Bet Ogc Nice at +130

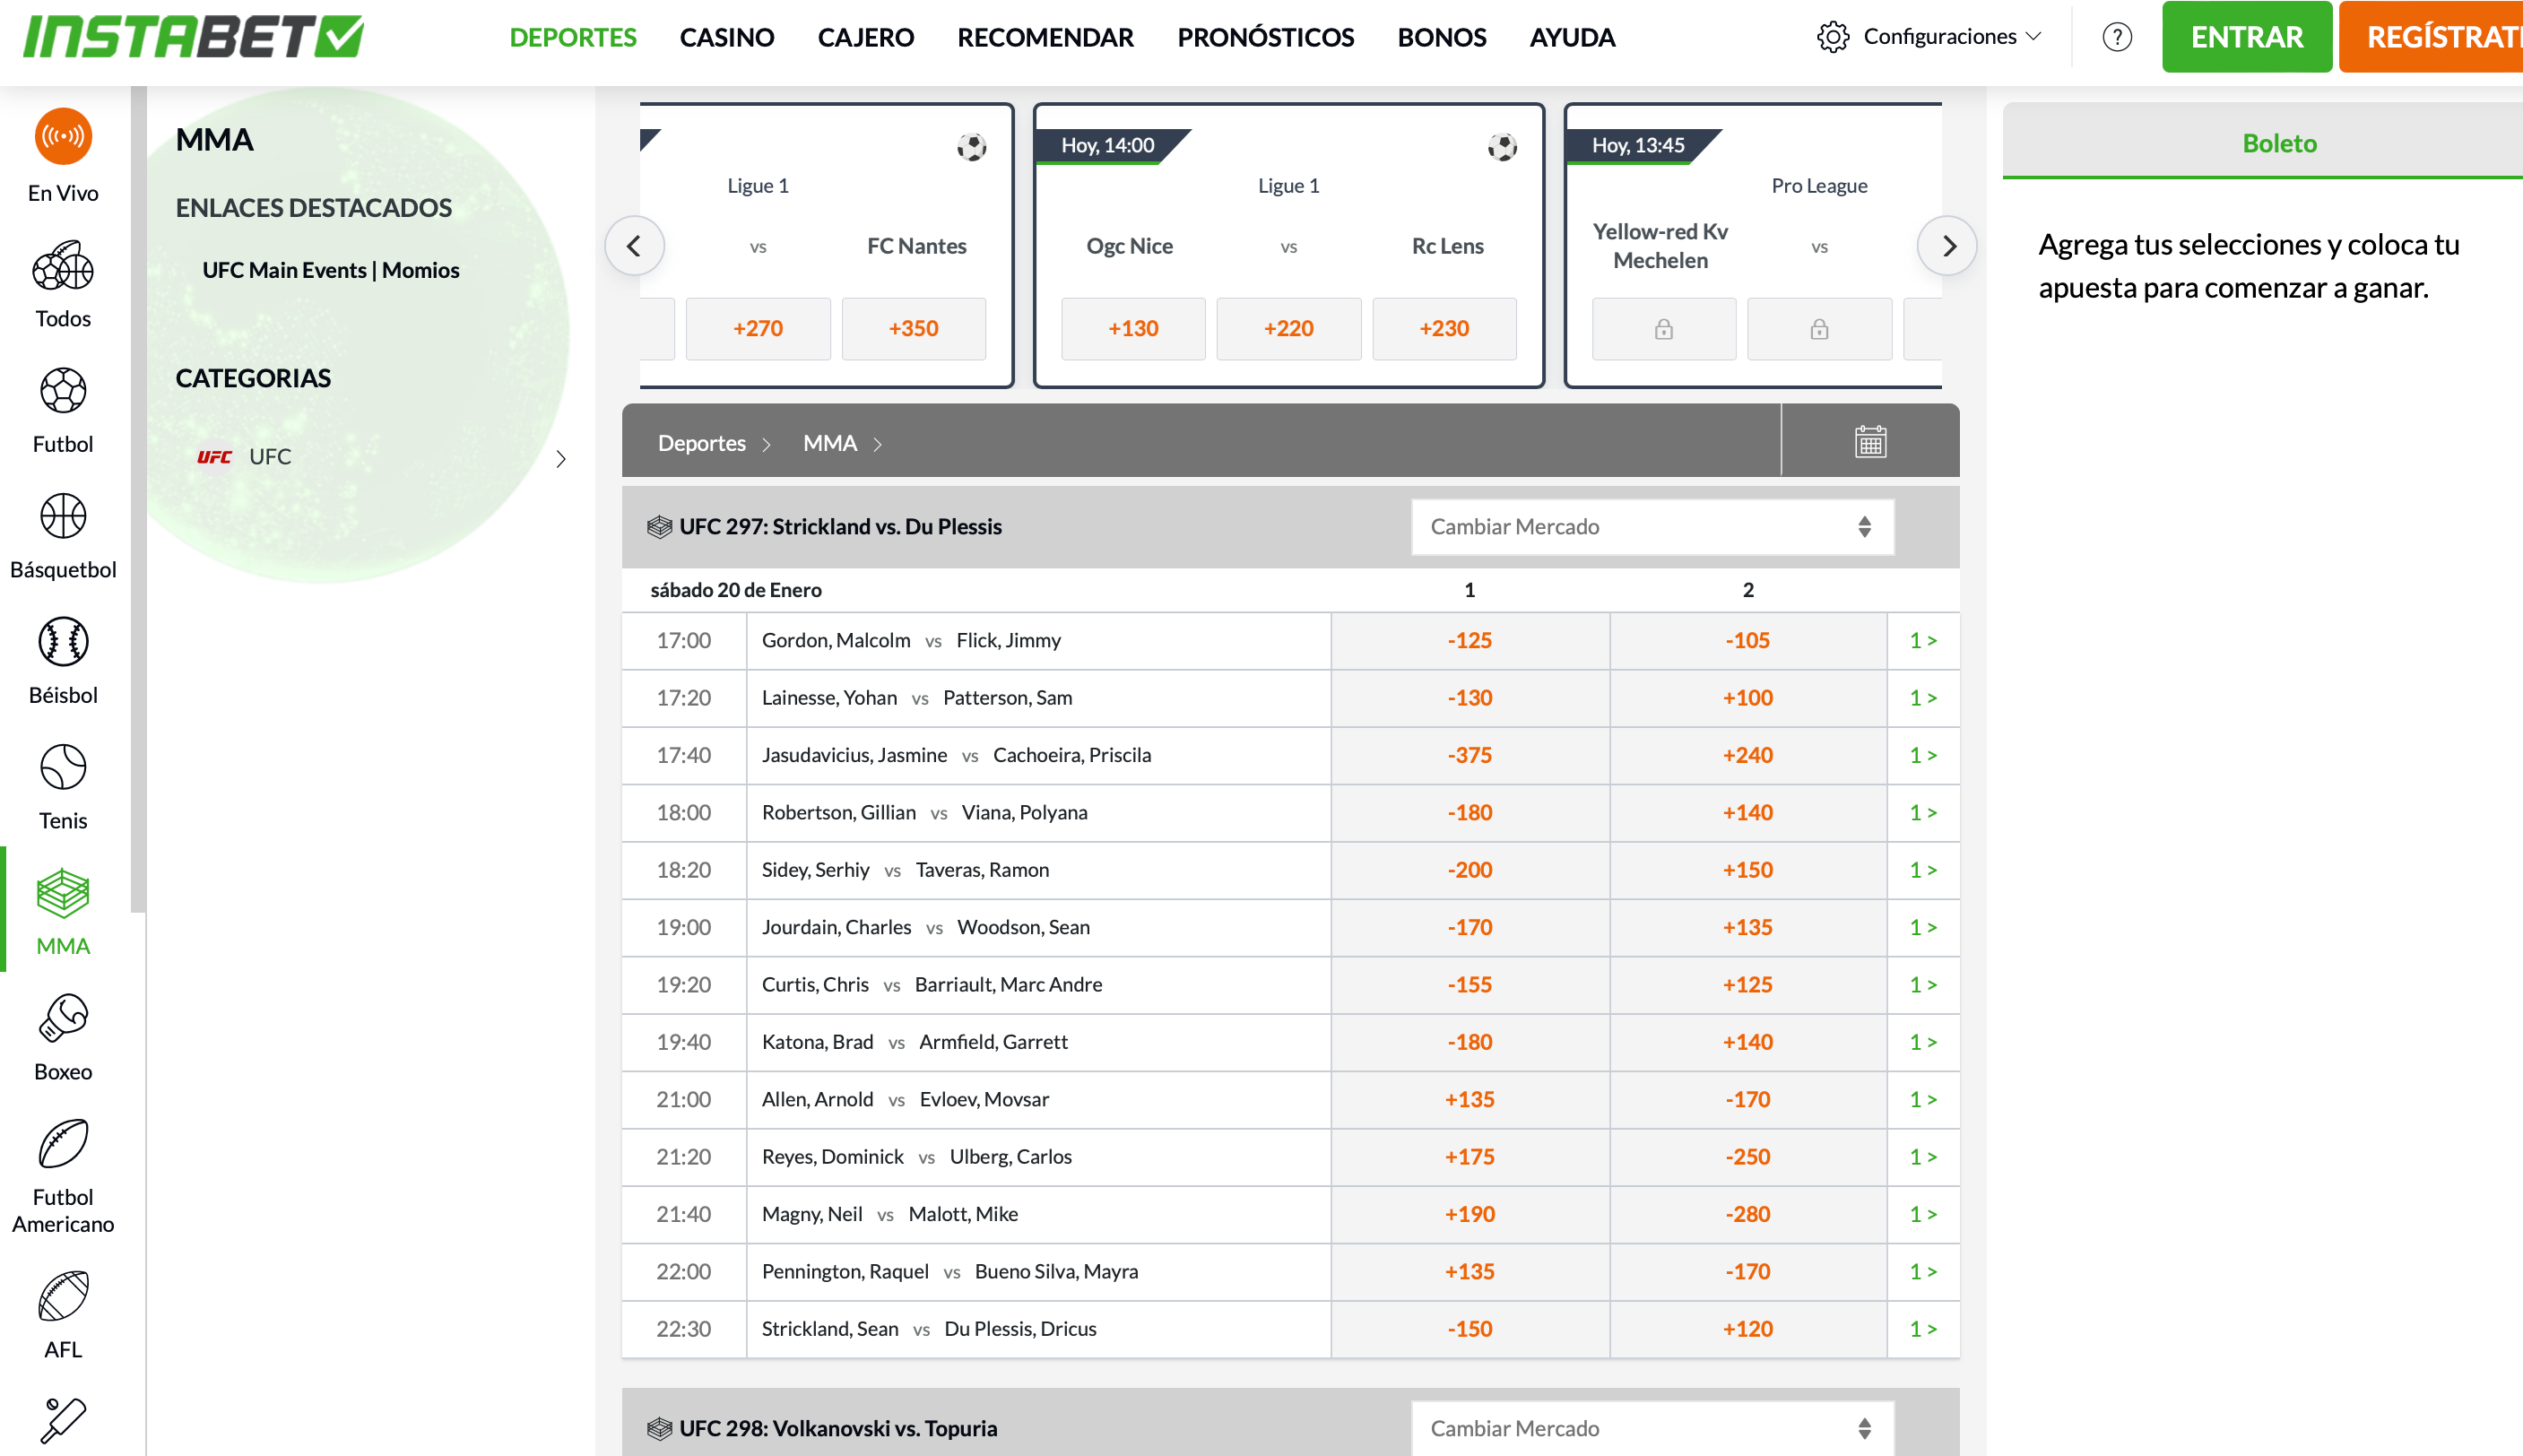[x=1133, y=328]
